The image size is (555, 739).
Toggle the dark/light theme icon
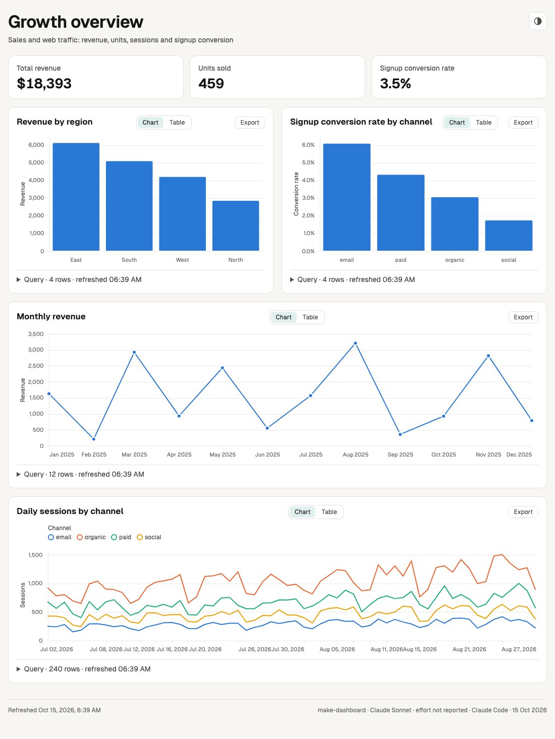(x=537, y=21)
